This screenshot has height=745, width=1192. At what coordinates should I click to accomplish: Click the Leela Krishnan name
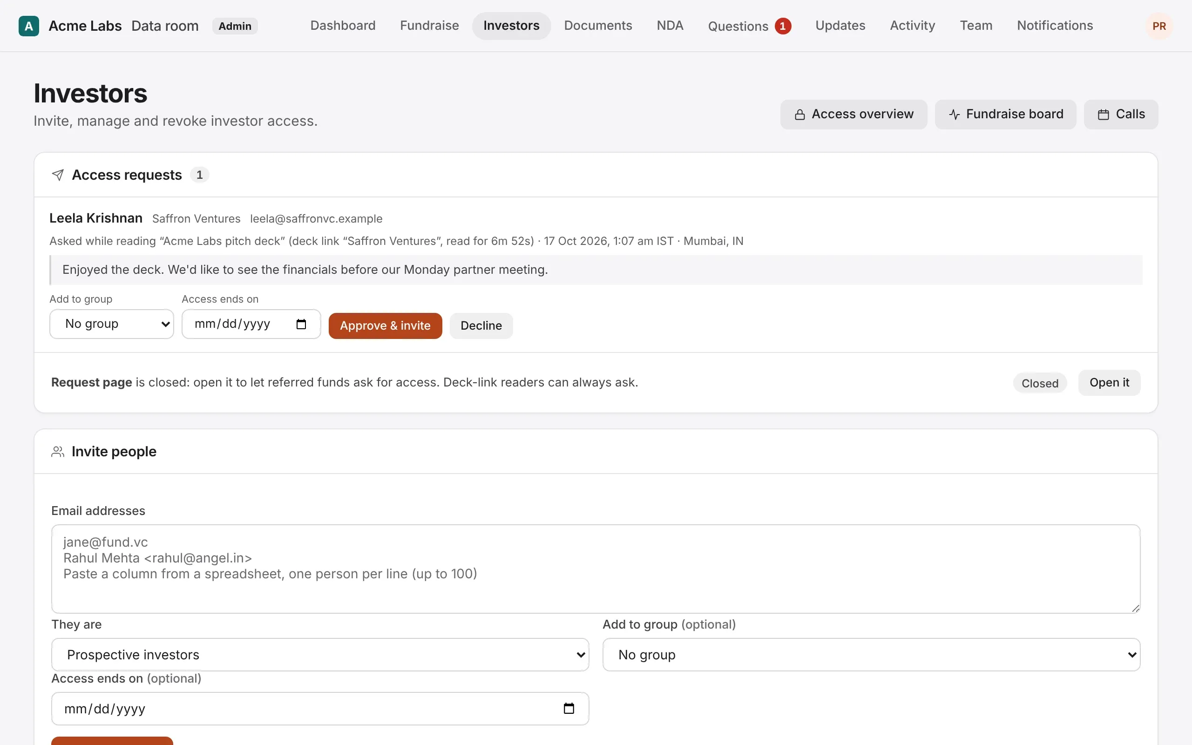pyautogui.click(x=96, y=218)
